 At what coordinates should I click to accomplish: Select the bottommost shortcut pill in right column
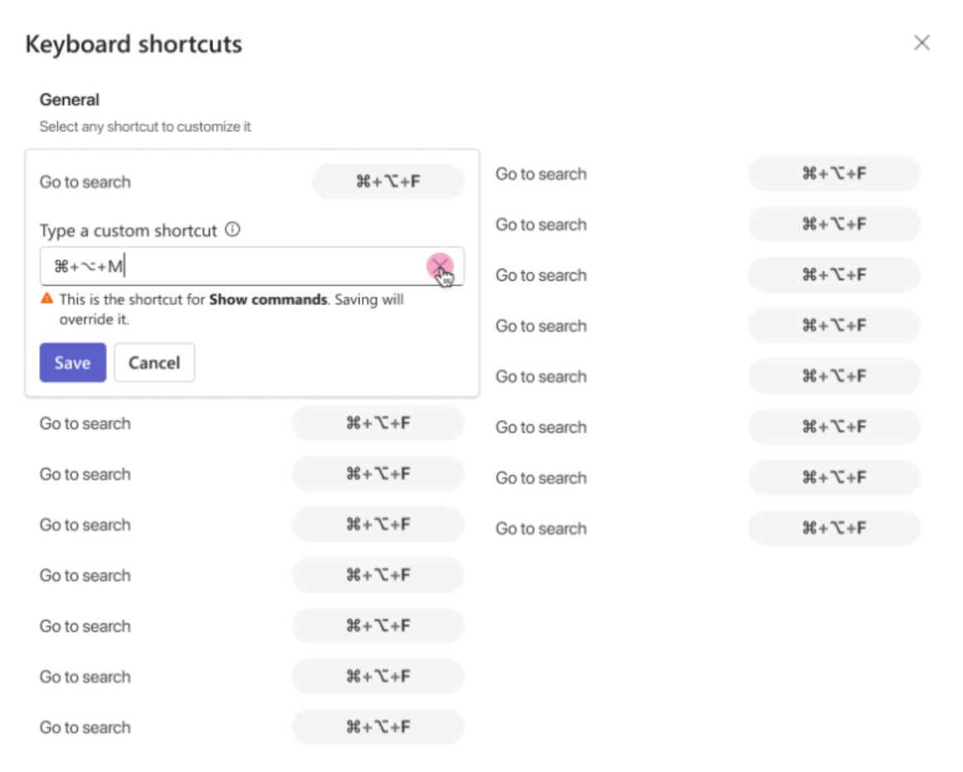tap(833, 528)
